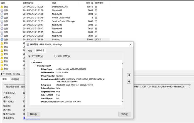
Task: Select the Service Control Manager source cell
Action: (x=64, y=21)
